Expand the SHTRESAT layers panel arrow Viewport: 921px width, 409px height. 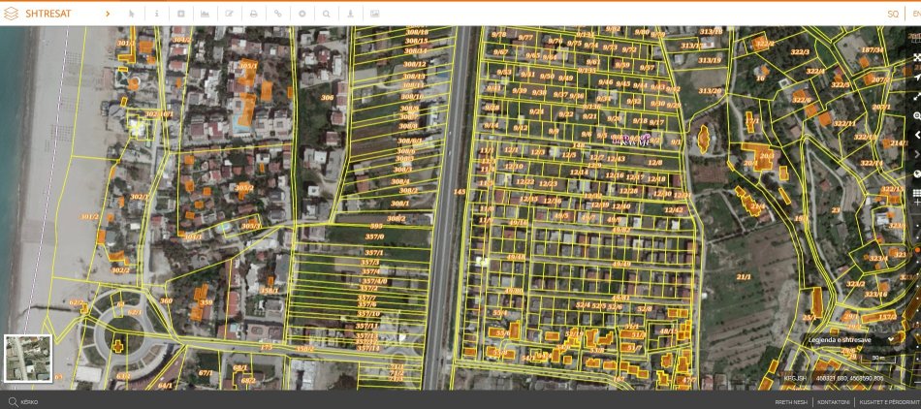coord(108,15)
